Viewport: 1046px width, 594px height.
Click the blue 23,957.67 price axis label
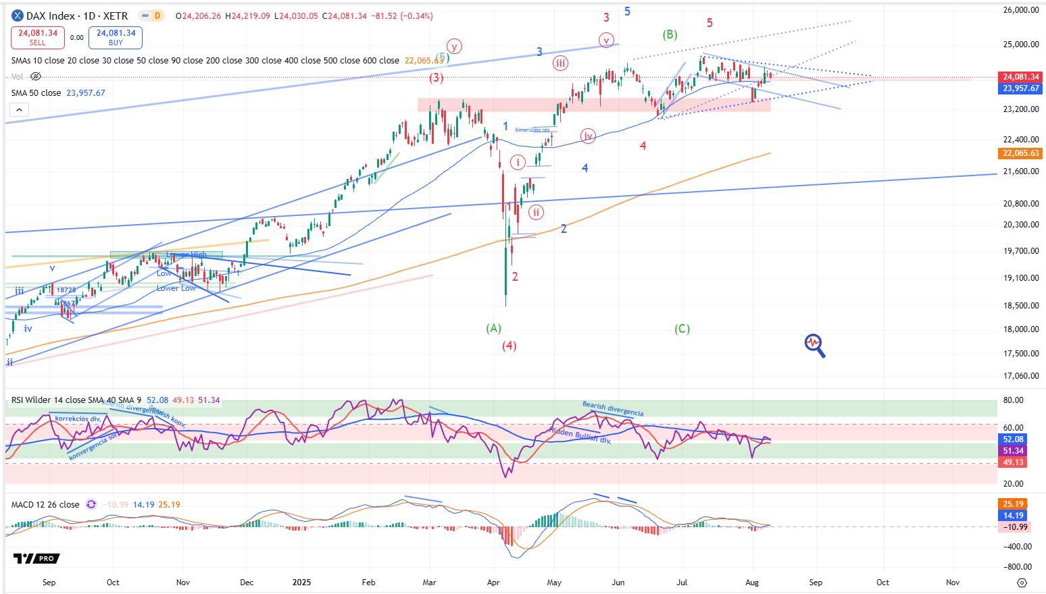pos(1020,88)
